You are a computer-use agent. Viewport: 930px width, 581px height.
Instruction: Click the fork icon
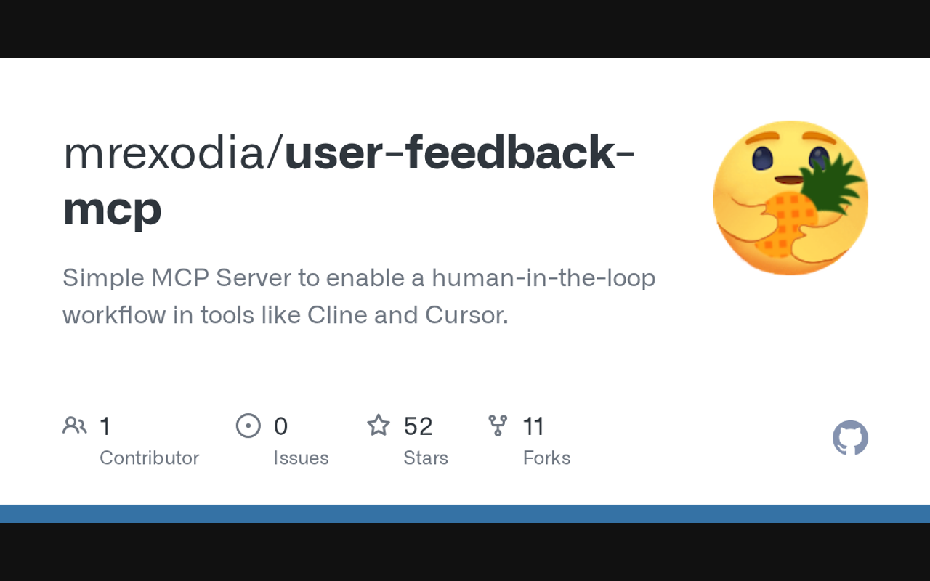(498, 426)
